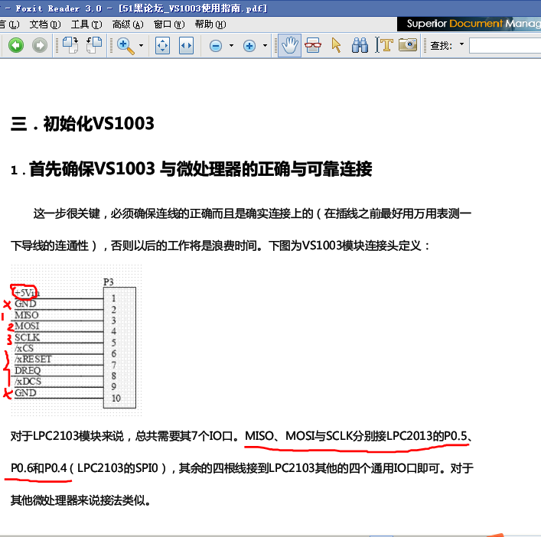Viewport: 541px width, 537px height.
Task: Click the zoom out minus button
Action: (216, 46)
